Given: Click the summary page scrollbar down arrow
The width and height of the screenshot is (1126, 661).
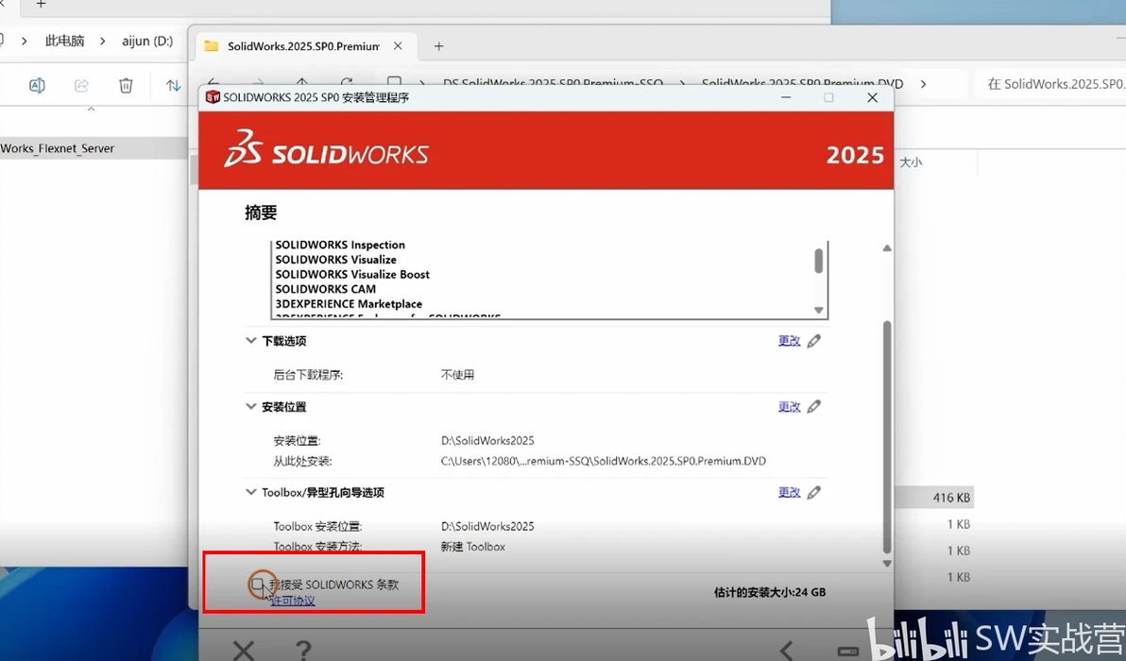Looking at the screenshot, I should click(x=887, y=564).
